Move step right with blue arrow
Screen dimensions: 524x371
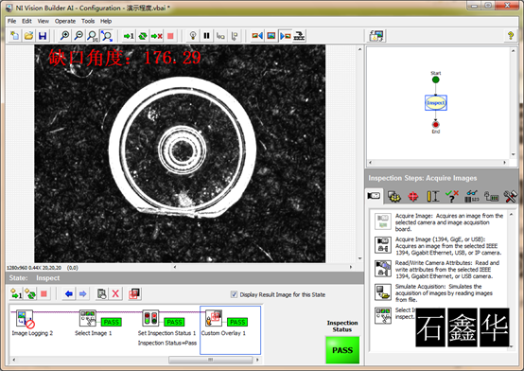coord(83,294)
